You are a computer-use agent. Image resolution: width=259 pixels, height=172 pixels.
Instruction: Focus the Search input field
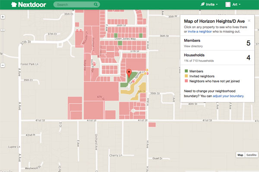click(x=76, y=4)
